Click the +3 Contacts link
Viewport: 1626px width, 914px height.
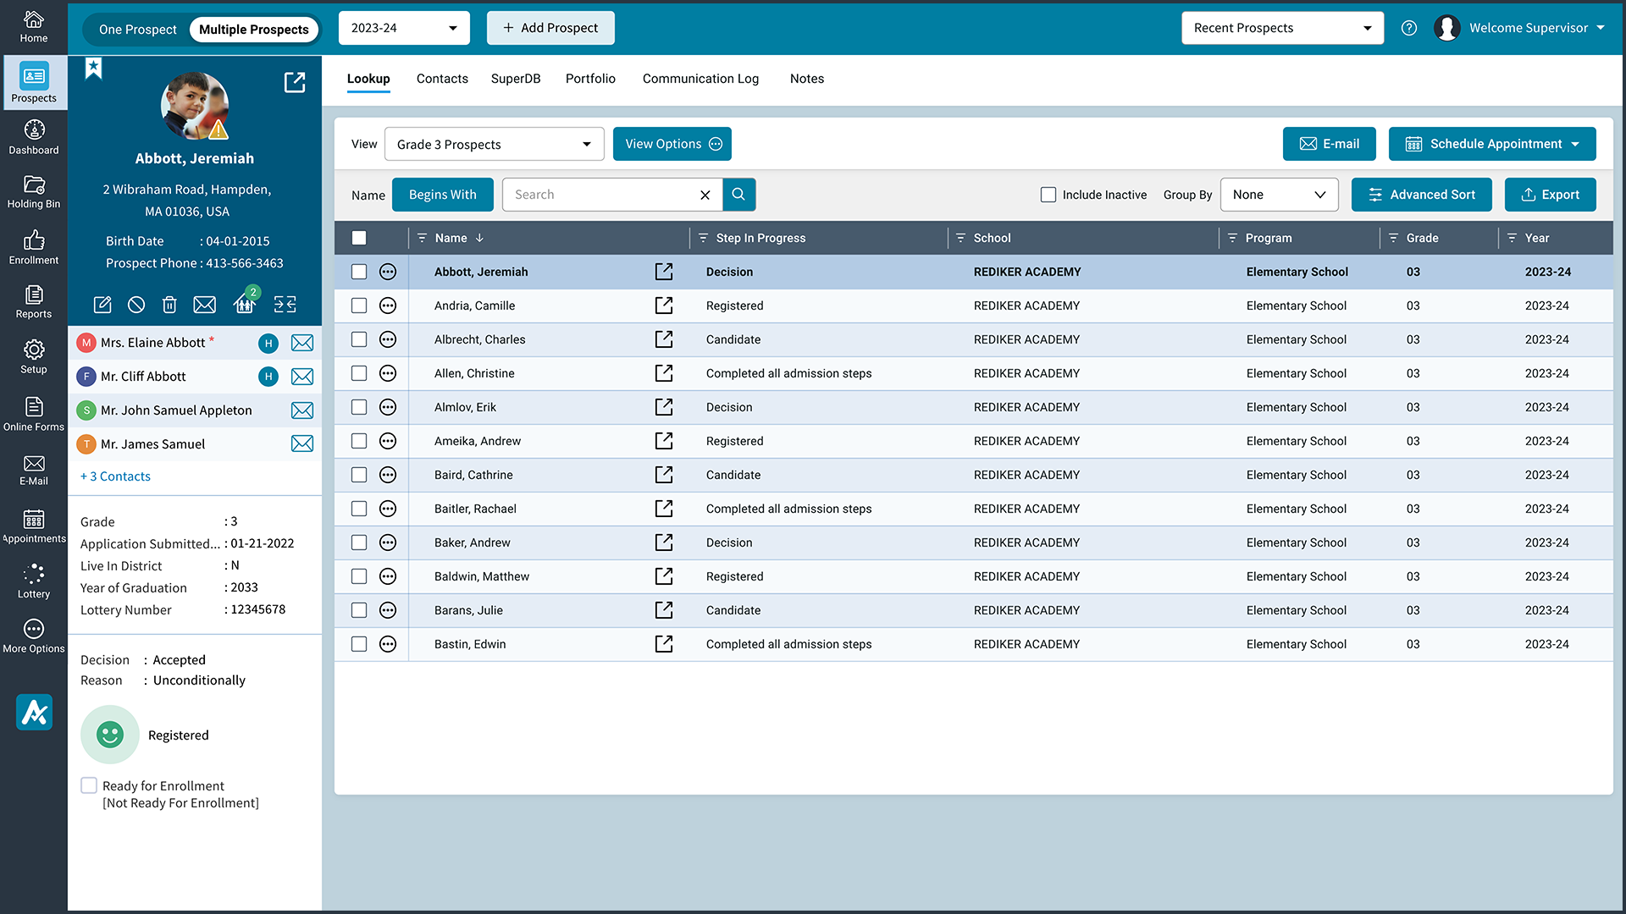click(x=115, y=476)
